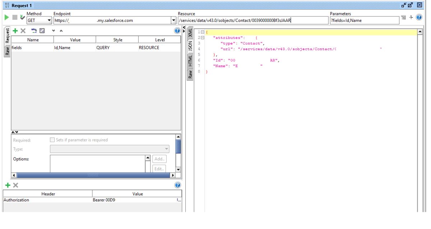
Task: Add a new parameter with the green plus
Action: click(x=15, y=31)
